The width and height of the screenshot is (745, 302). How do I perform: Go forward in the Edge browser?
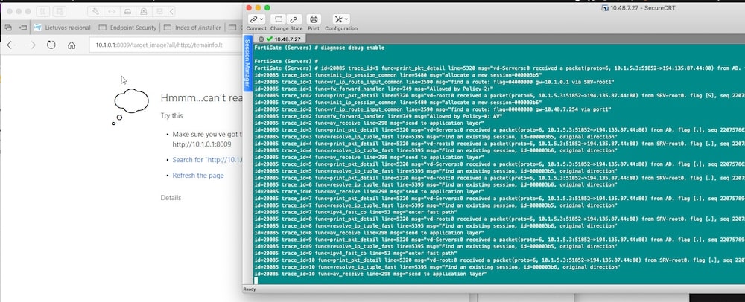click(31, 45)
